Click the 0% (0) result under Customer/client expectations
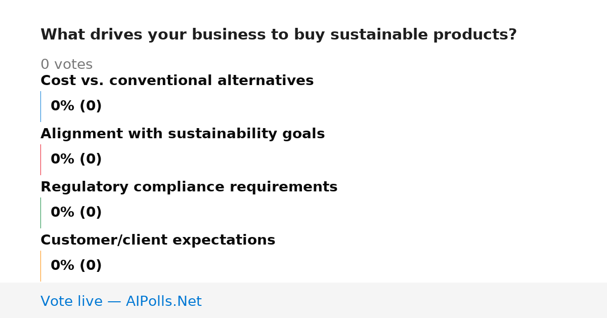This screenshot has height=318, width=607. [76, 266]
